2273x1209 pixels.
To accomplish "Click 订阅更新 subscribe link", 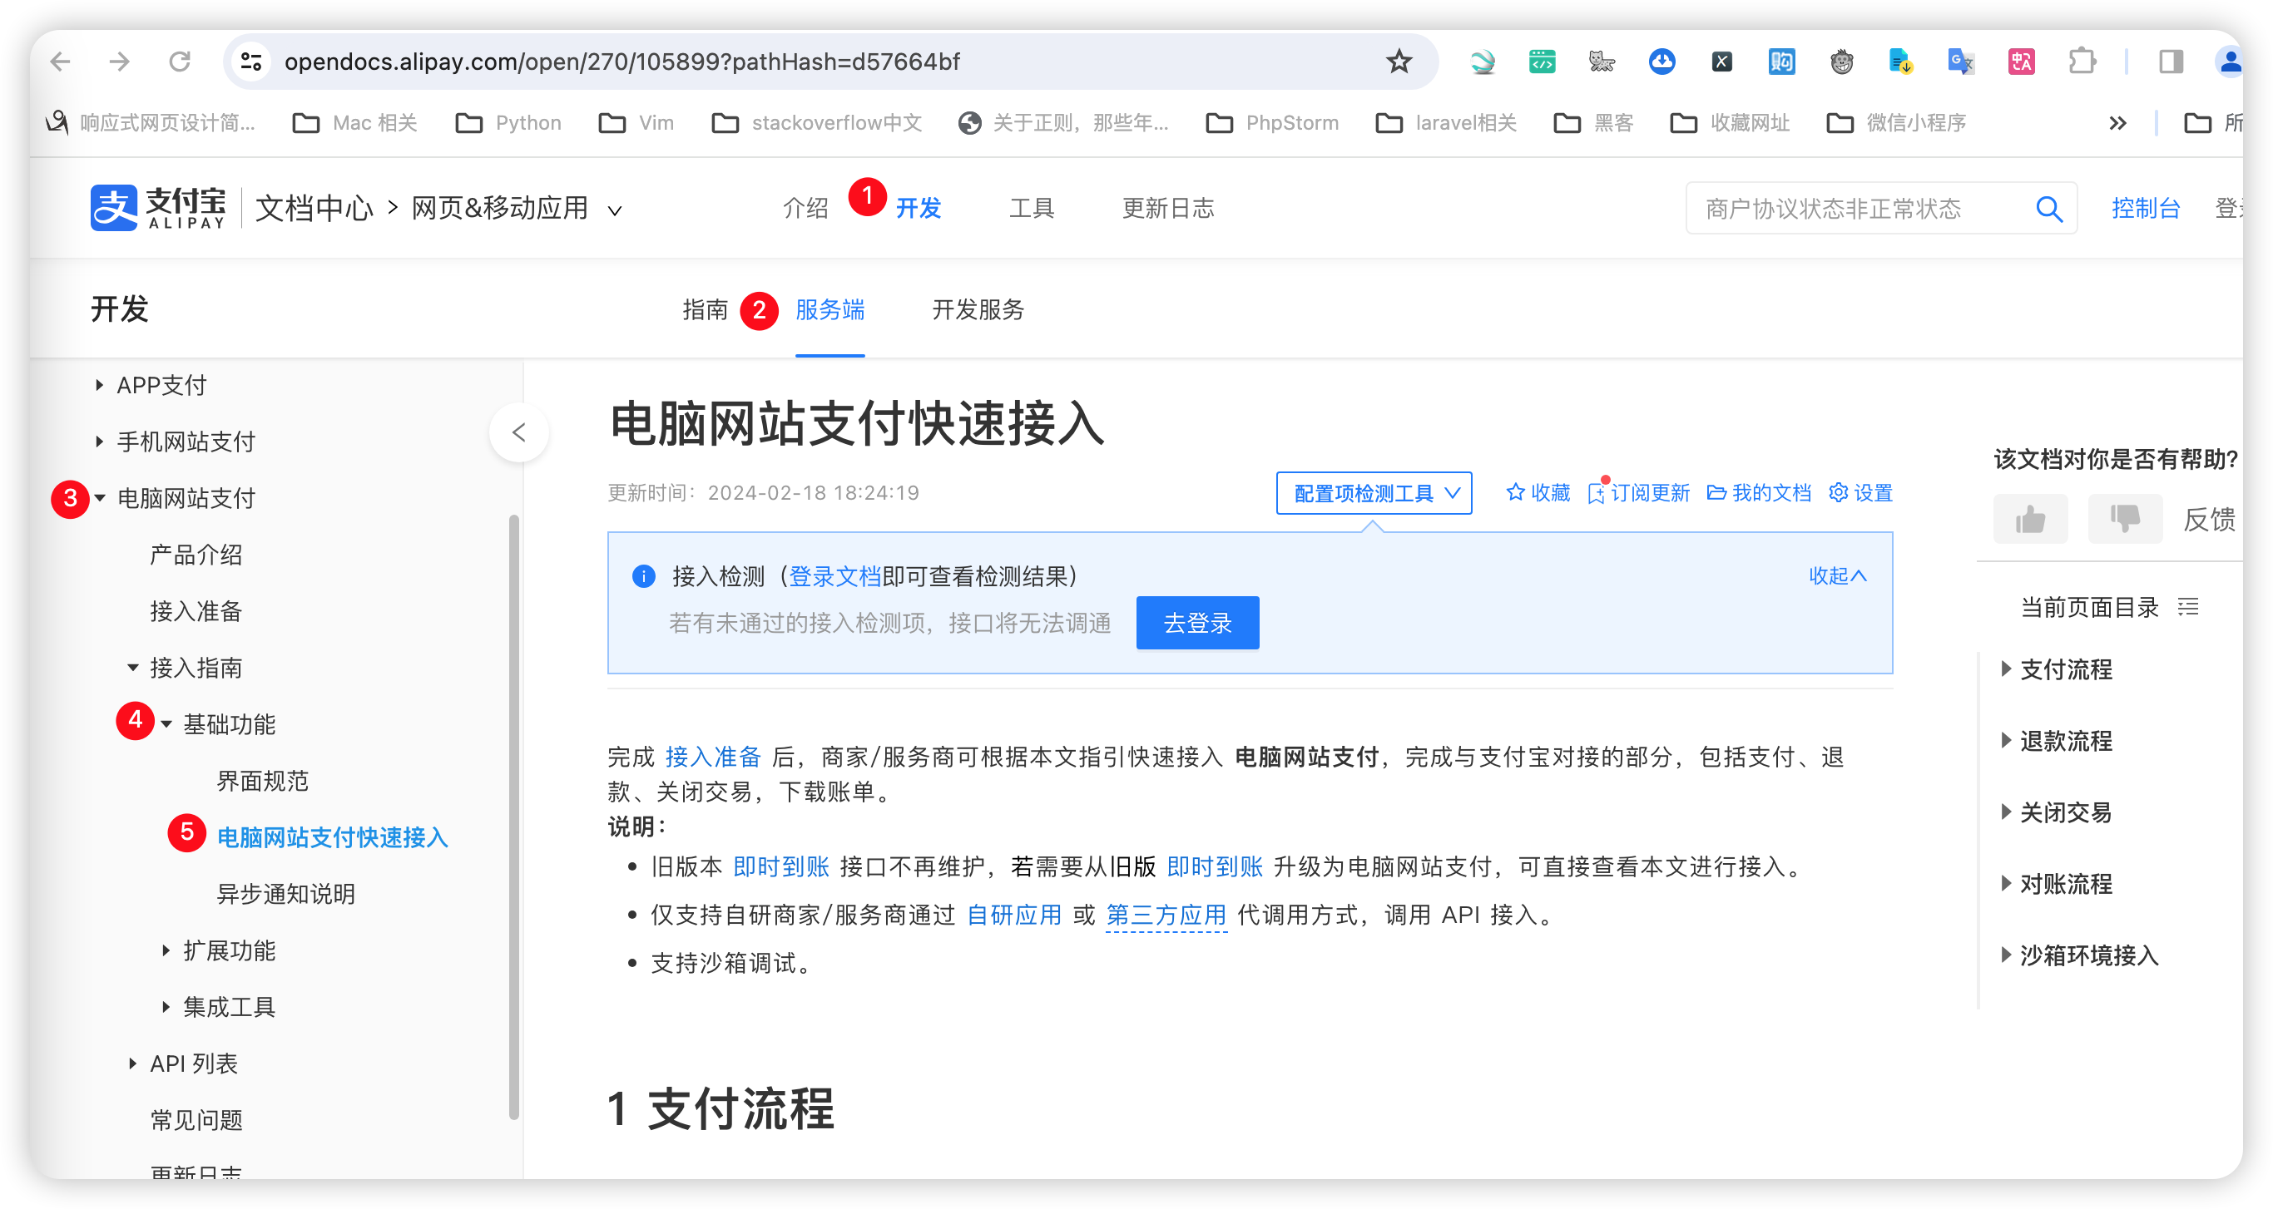I will (1640, 493).
